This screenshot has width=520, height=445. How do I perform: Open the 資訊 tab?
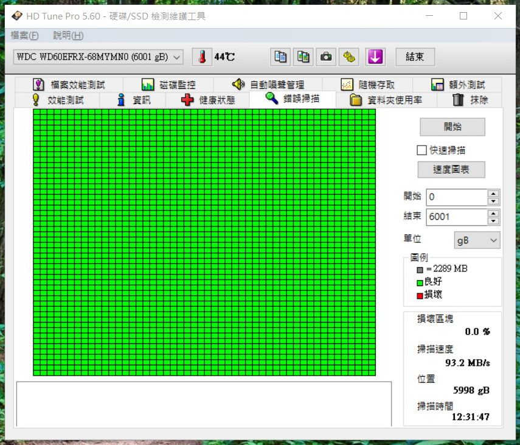pos(133,100)
